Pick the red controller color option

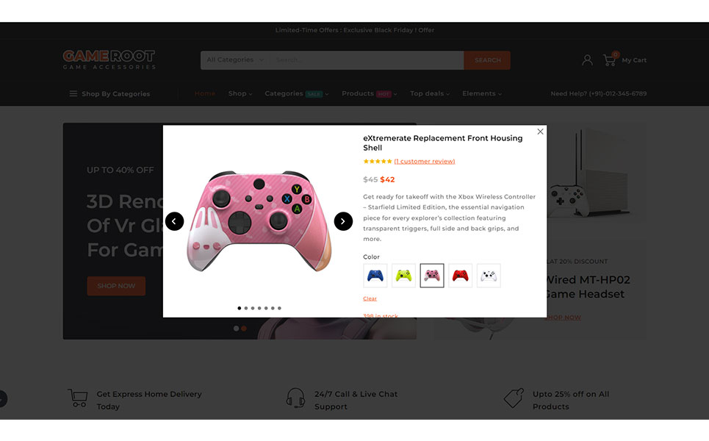(x=461, y=276)
